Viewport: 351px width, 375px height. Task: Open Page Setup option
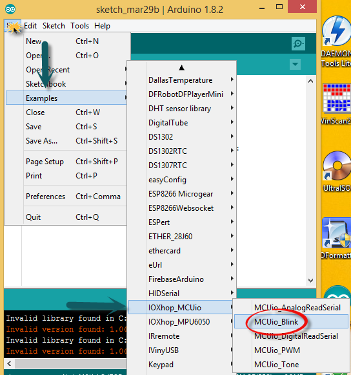pyautogui.click(x=66, y=162)
